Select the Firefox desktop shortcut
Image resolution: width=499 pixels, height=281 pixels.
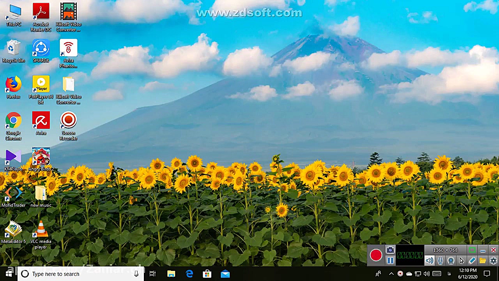(x=14, y=88)
